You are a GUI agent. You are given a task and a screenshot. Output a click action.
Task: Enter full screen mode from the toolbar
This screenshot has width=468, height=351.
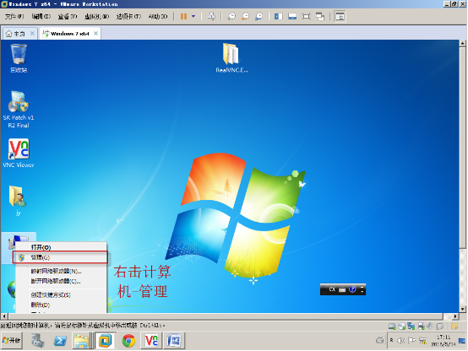point(307,16)
